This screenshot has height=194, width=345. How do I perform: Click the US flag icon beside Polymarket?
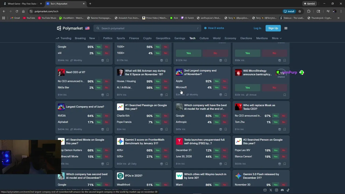[87, 28]
